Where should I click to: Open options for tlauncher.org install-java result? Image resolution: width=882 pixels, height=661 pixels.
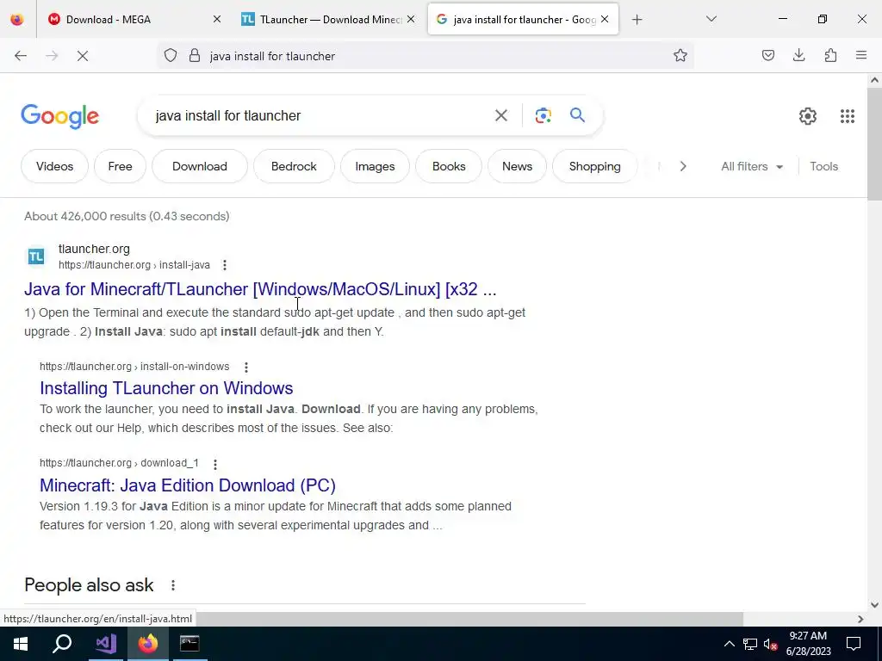[x=225, y=265]
